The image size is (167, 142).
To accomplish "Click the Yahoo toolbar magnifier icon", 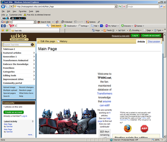I will [x=48, y=25].
